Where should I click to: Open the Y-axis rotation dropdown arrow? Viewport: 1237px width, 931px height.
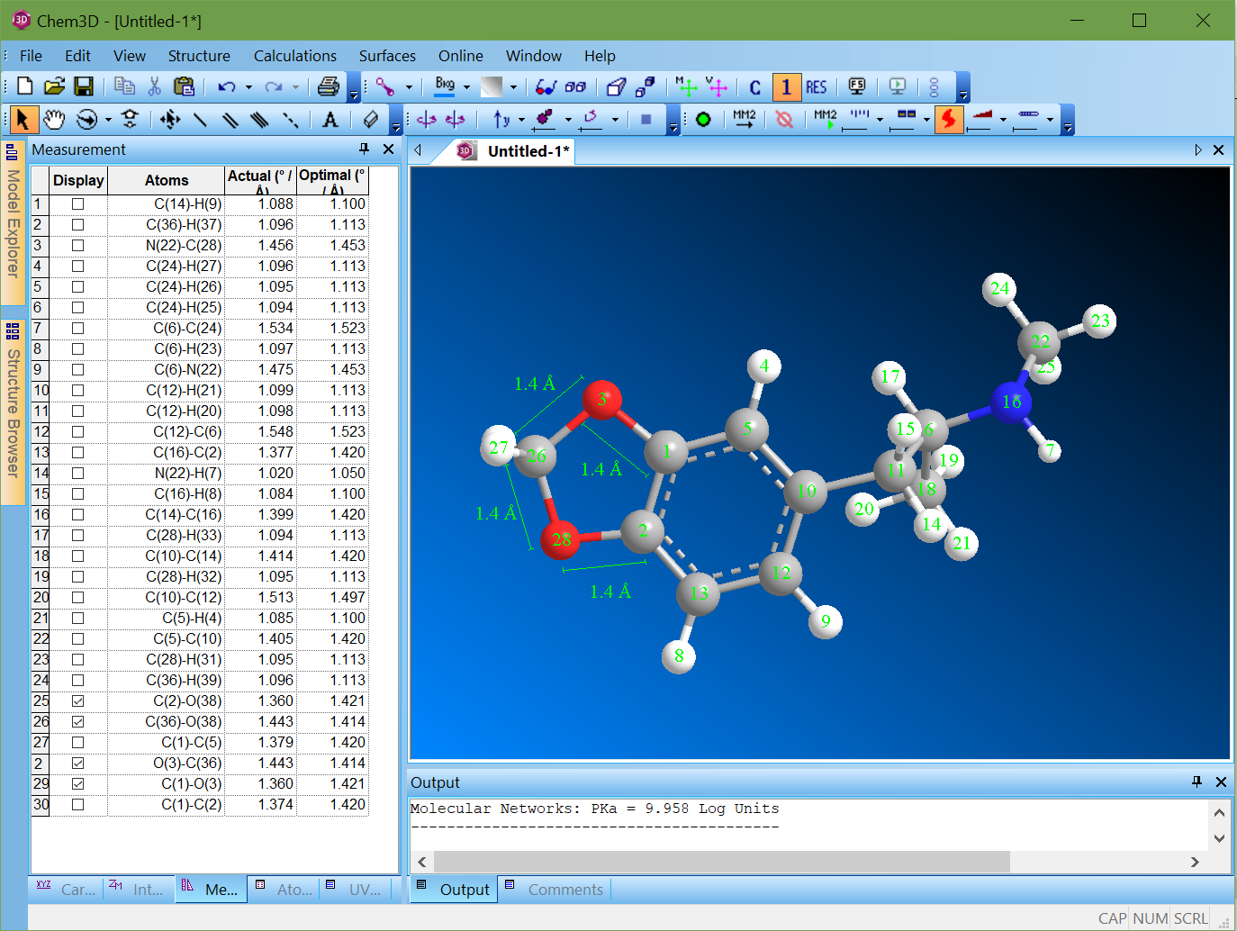point(520,120)
